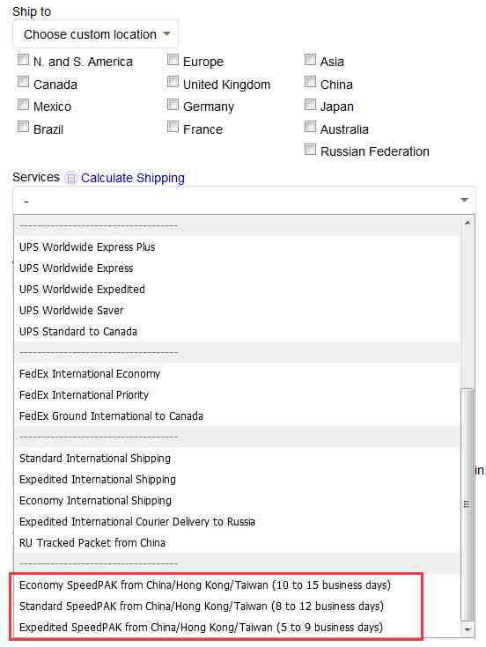Choose UPS Worldwide Express option
The width and height of the screenshot is (486, 647).
tap(237, 268)
